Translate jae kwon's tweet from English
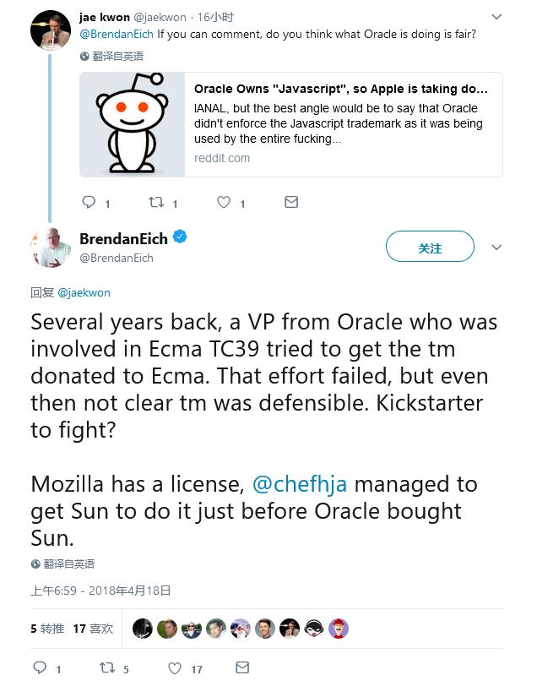 [112, 56]
